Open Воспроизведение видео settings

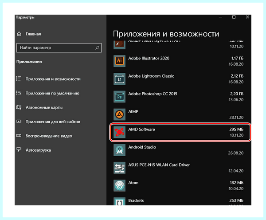pyautogui.click(x=49, y=136)
